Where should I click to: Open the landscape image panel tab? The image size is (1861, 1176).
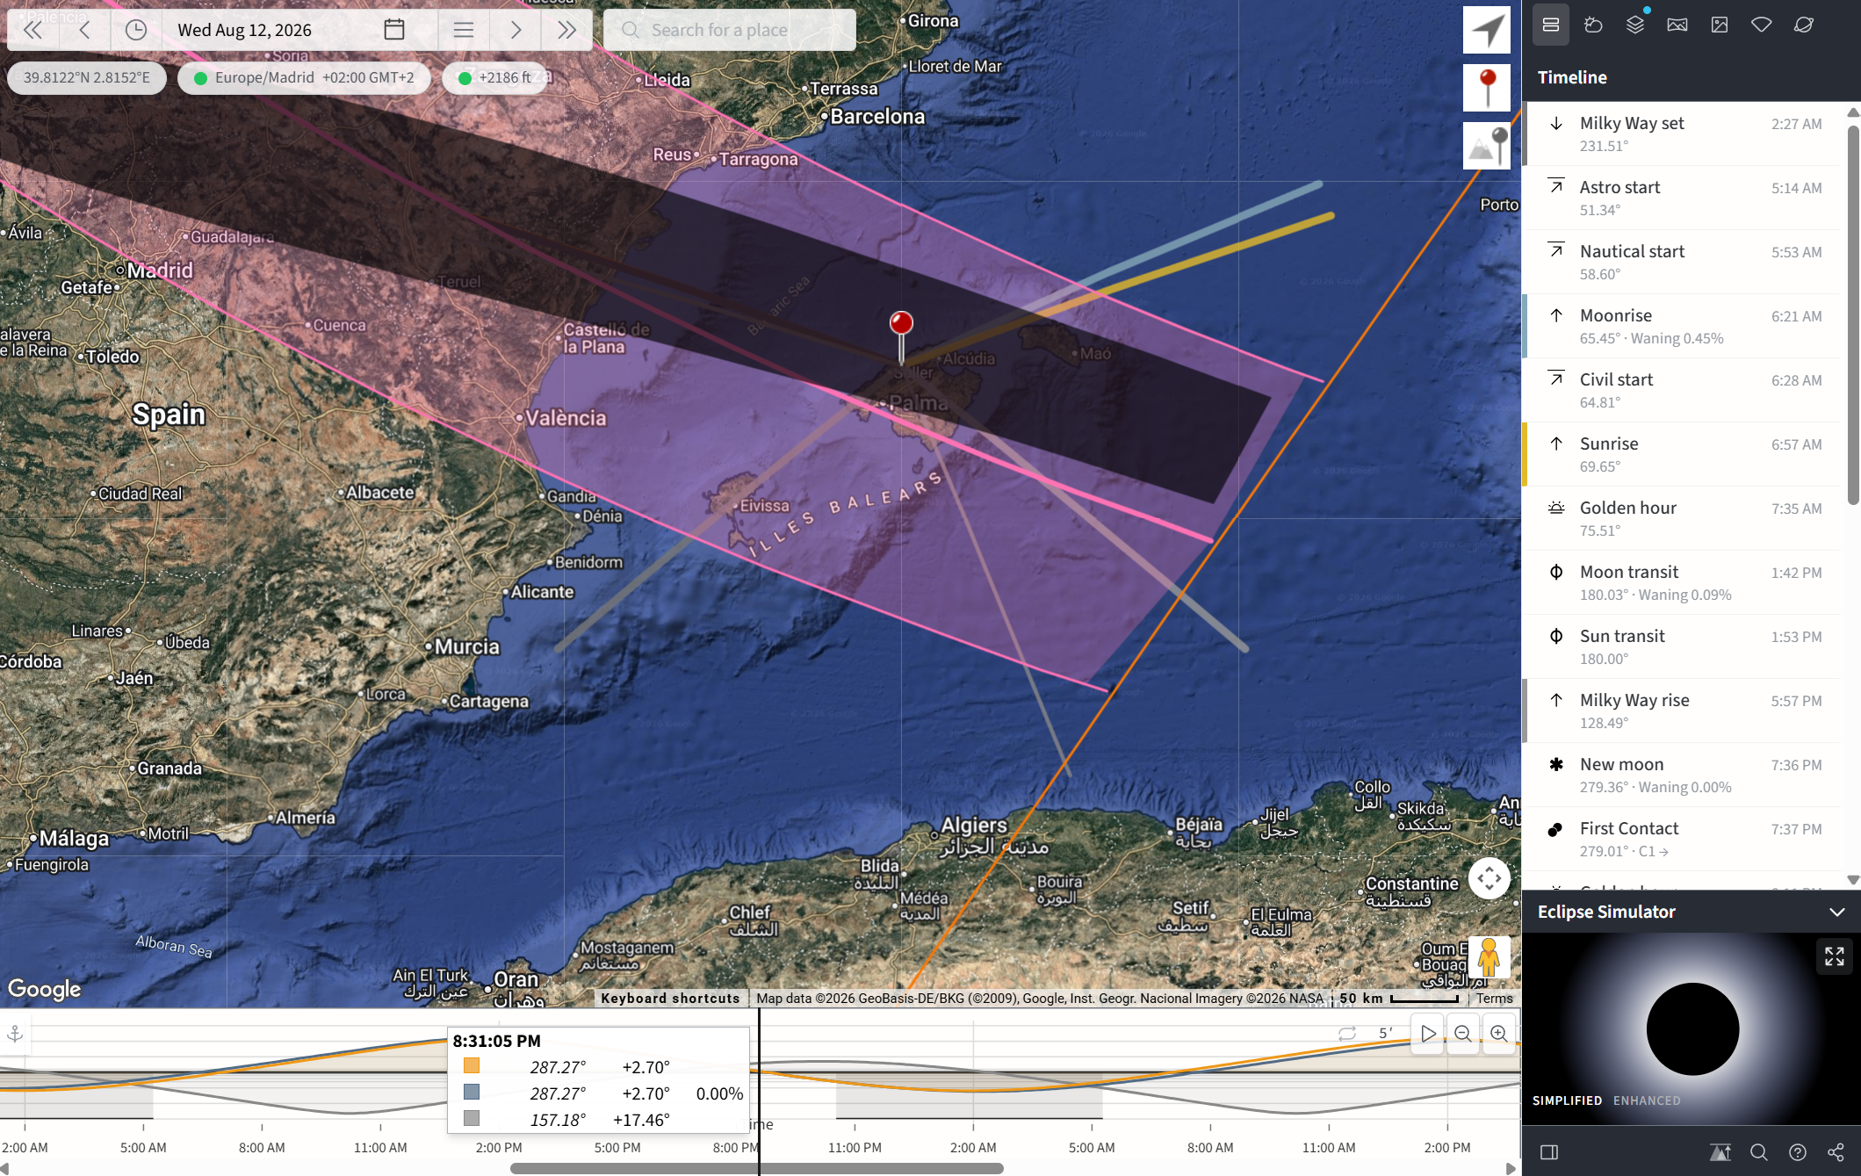tap(1677, 25)
